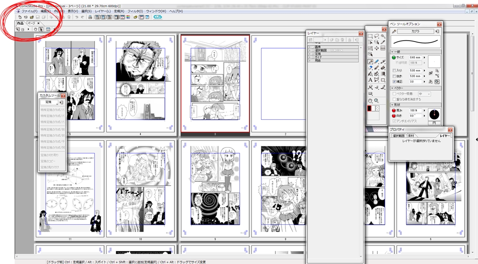Select the Zoom magnifier tool
This screenshot has height=264, width=478.
coord(377,100)
